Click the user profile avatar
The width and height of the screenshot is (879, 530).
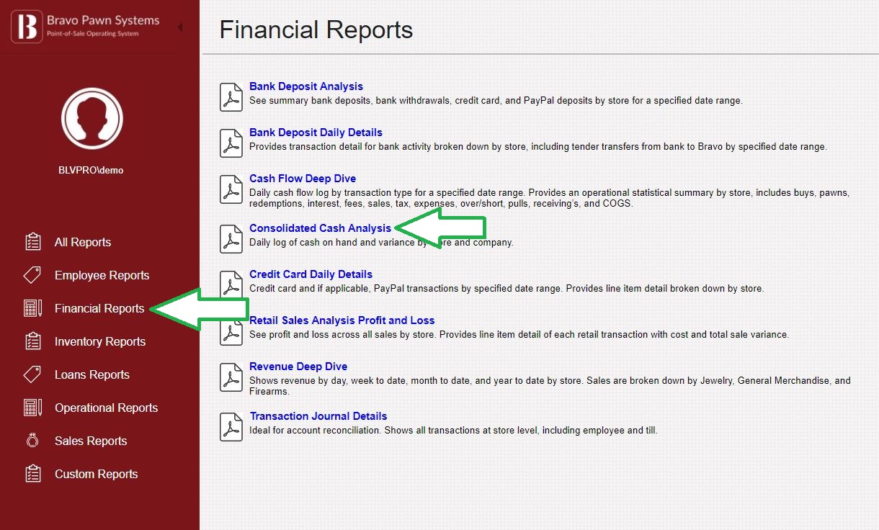pyautogui.click(x=92, y=117)
